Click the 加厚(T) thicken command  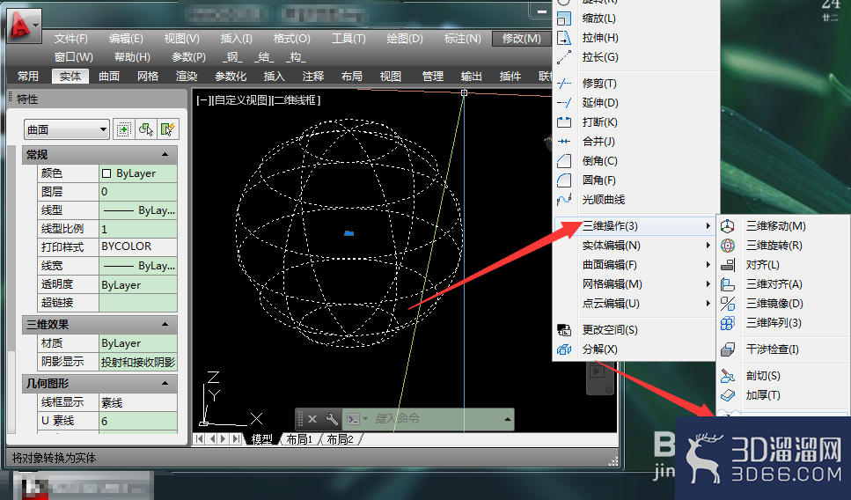tap(763, 395)
